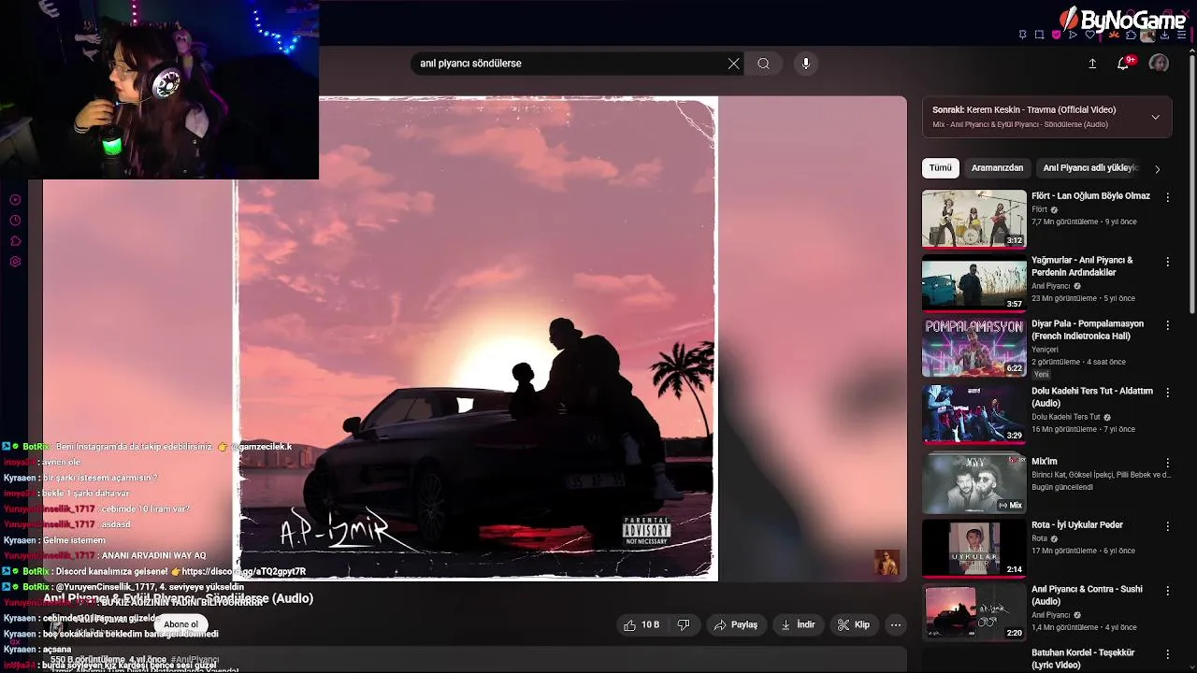Screen dimensions: 1197x673
Task: Open the player icon in browser sidebar
Action: pyautogui.click(x=15, y=200)
